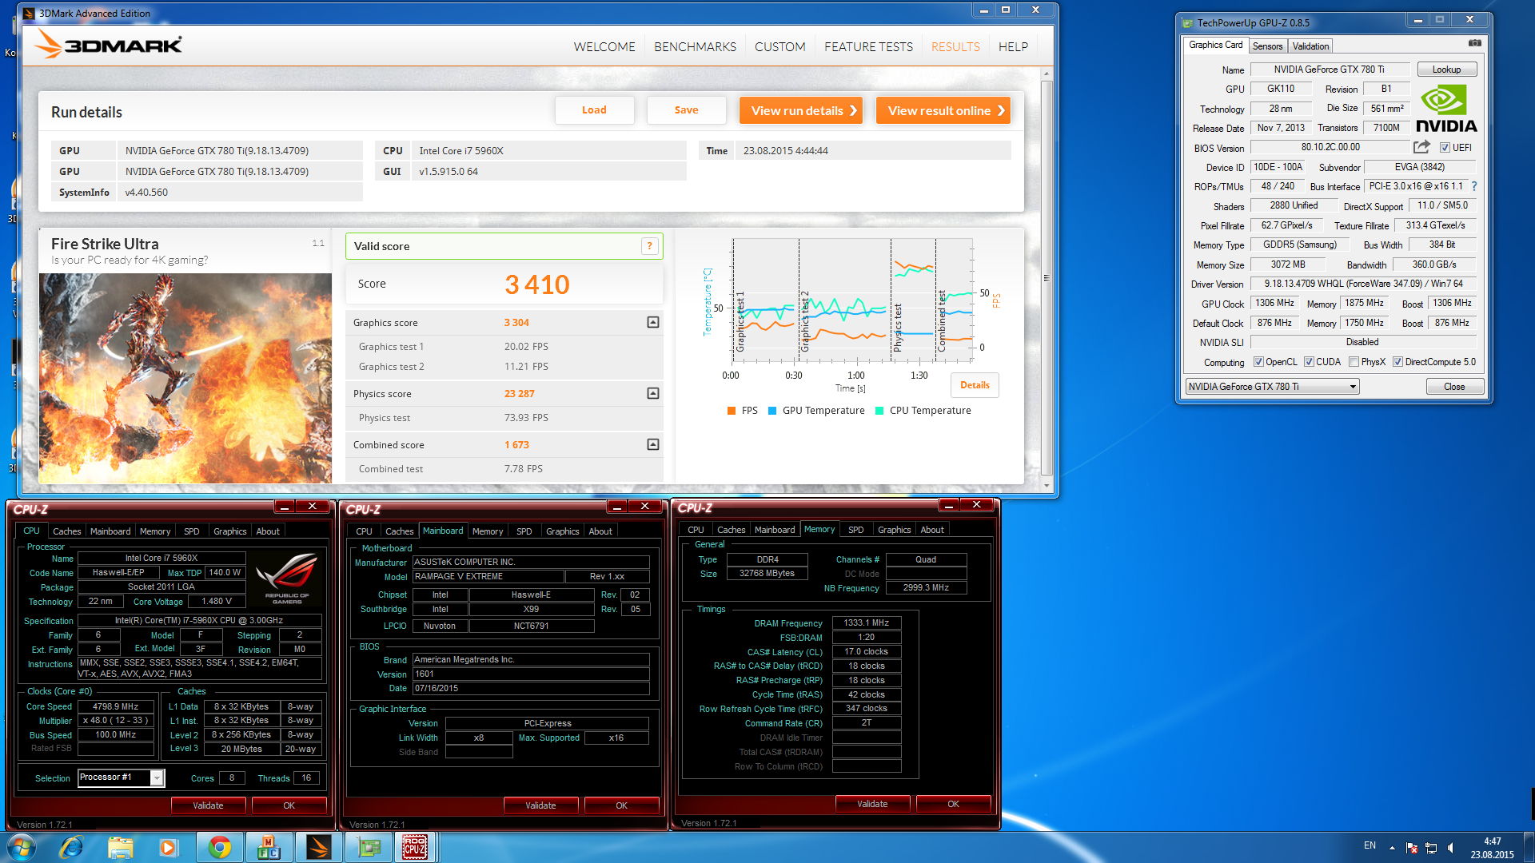The width and height of the screenshot is (1535, 863).
Task: Open the CUSTOM tab in 3DMark
Action: pyautogui.click(x=779, y=47)
